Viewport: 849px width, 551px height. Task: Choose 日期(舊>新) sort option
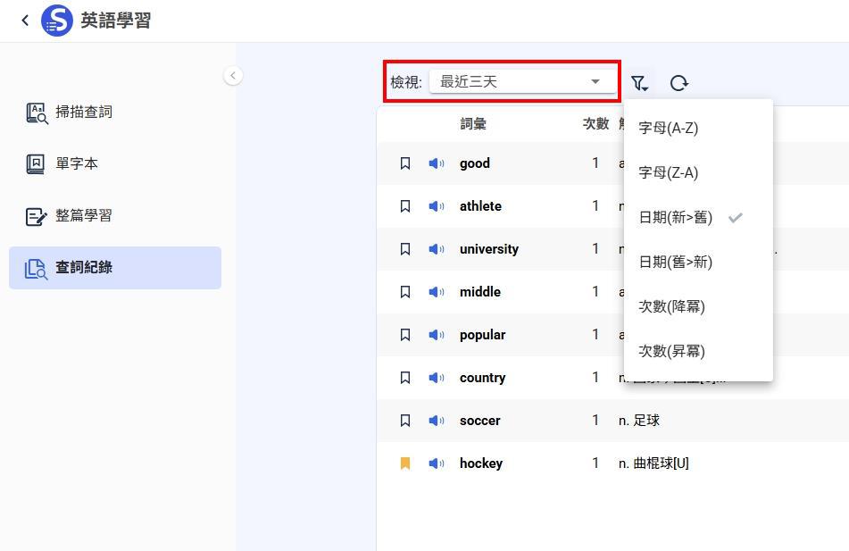tap(698, 263)
